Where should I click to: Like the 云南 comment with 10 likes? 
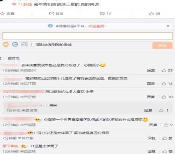(164, 97)
